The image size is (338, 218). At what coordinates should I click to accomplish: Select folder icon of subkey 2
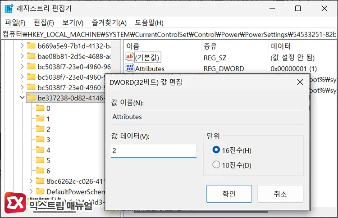click(40, 129)
